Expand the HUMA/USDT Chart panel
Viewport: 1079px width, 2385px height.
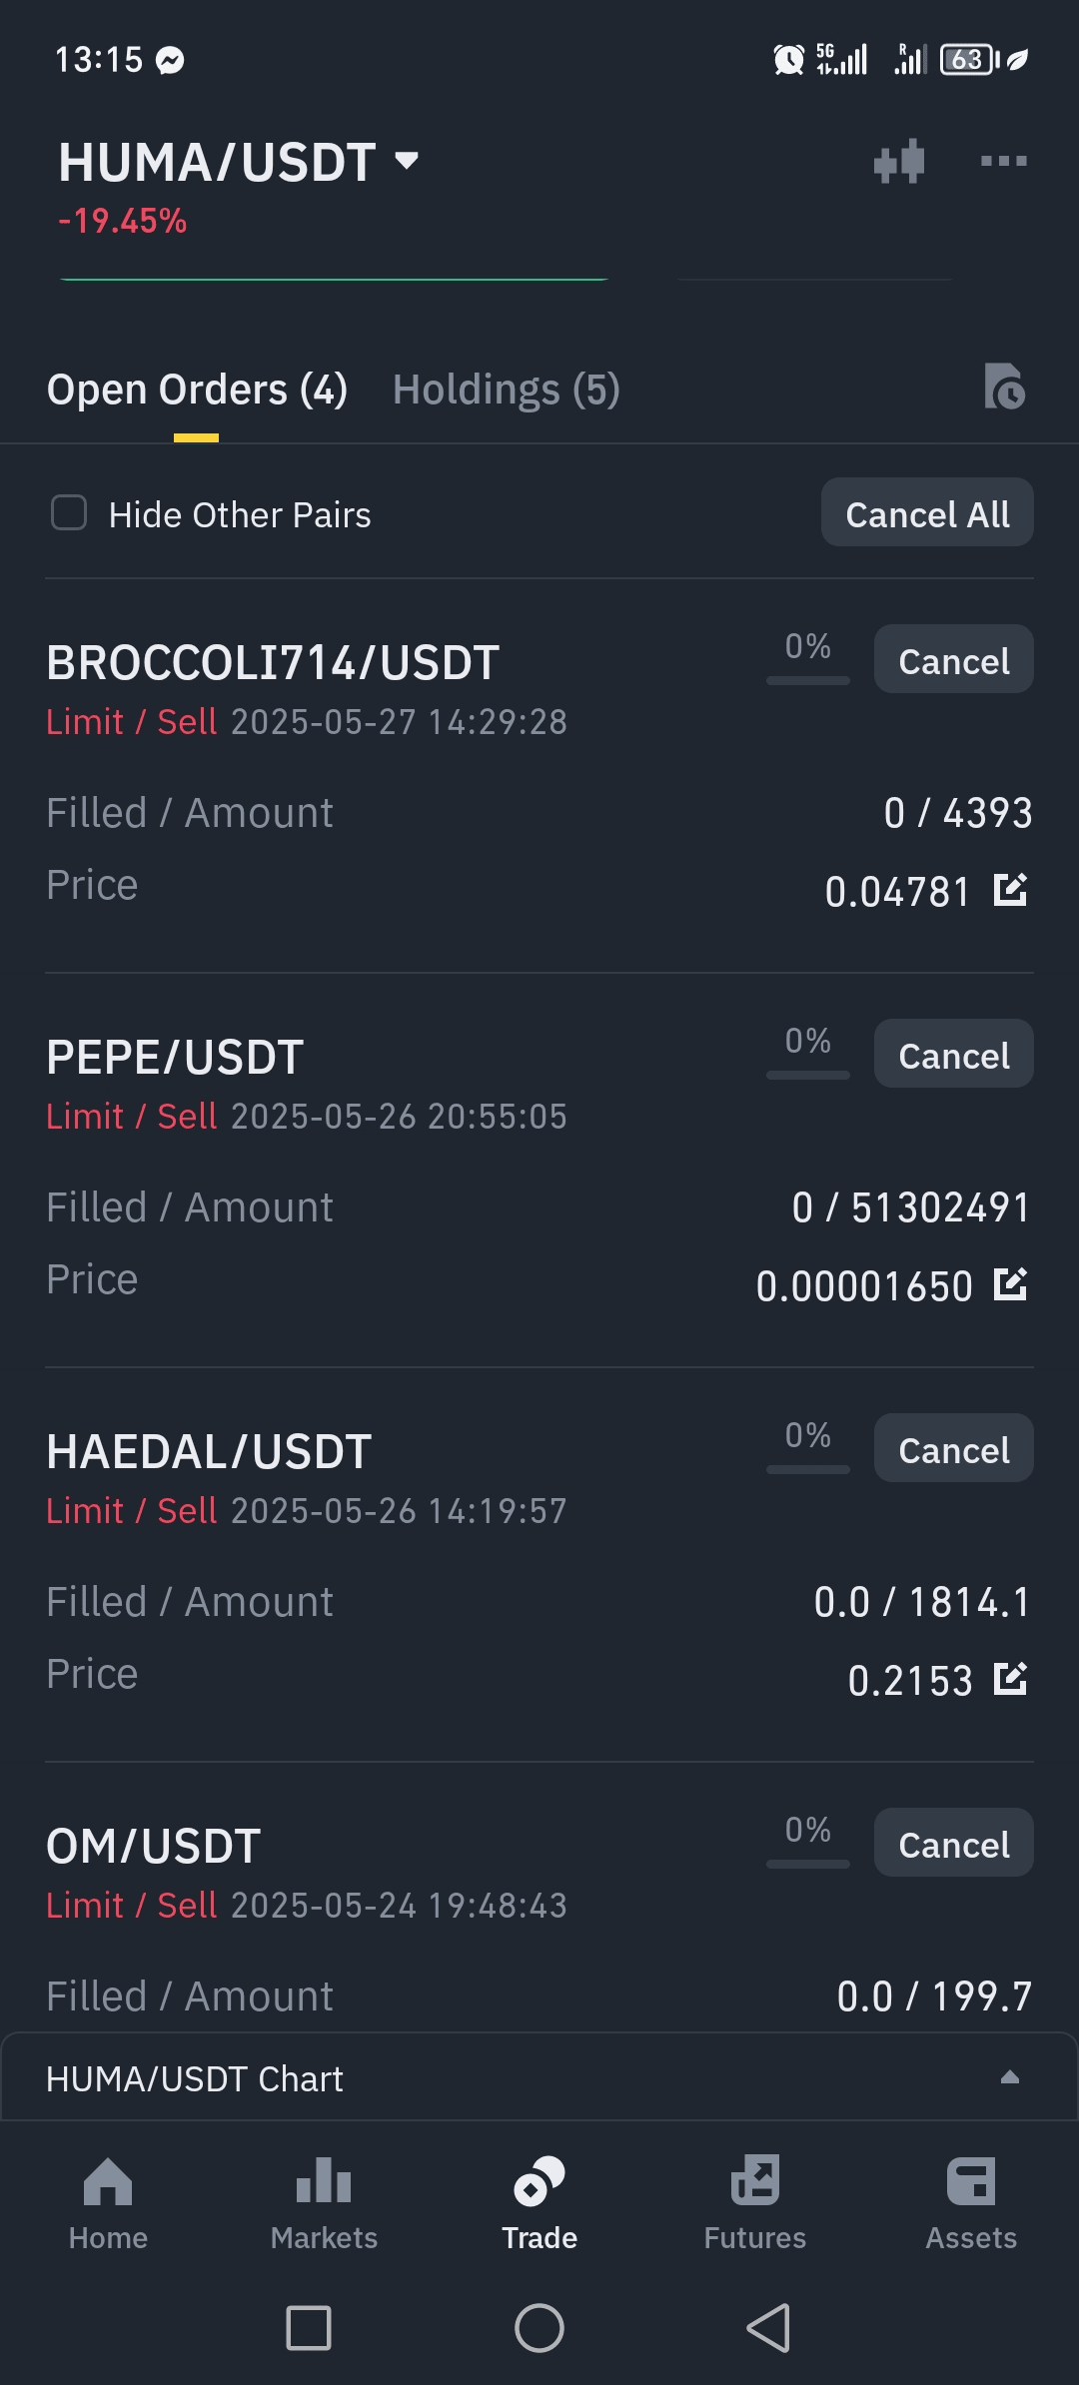[x=1009, y=2077]
